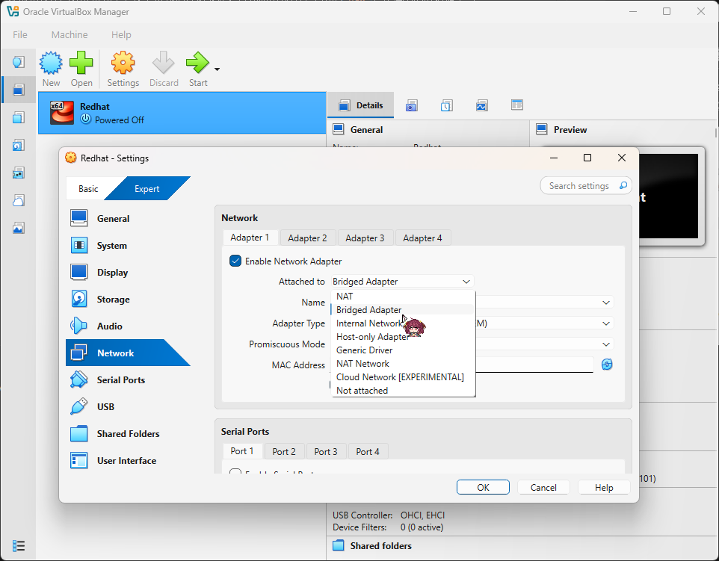The height and width of the screenshot is (561, 719).
Task: Expand the Start button dropdown arrow
Action: [x=217, y=69]
